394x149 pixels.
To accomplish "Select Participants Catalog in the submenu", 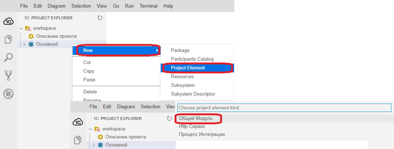I will pos(192,59).
